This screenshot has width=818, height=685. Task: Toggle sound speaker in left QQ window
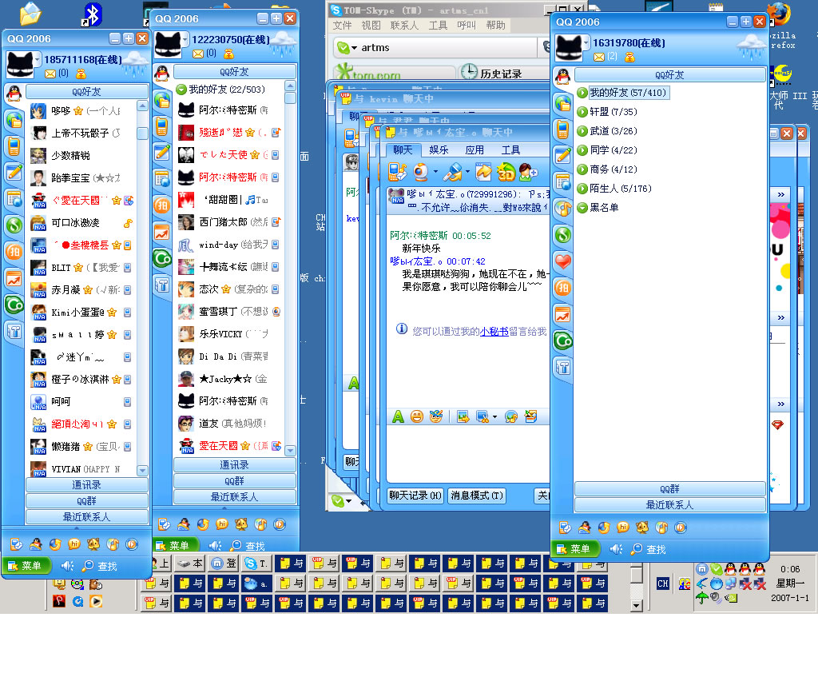click(67, 566)
